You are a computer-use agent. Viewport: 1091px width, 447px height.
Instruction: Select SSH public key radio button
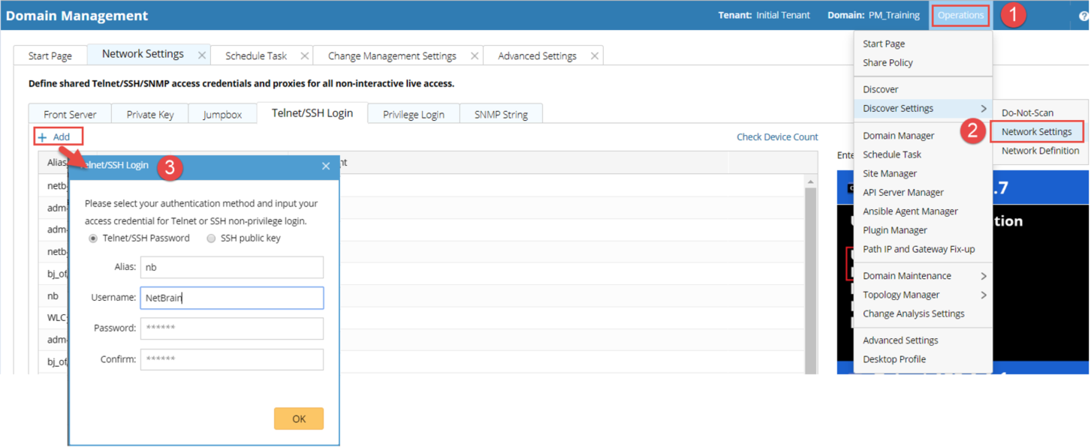211,238
